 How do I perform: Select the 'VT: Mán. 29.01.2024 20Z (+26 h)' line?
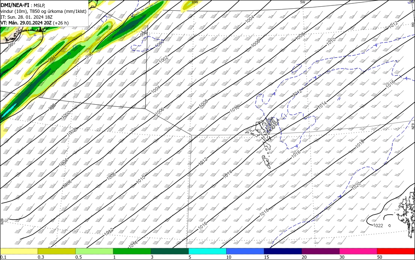34,23
